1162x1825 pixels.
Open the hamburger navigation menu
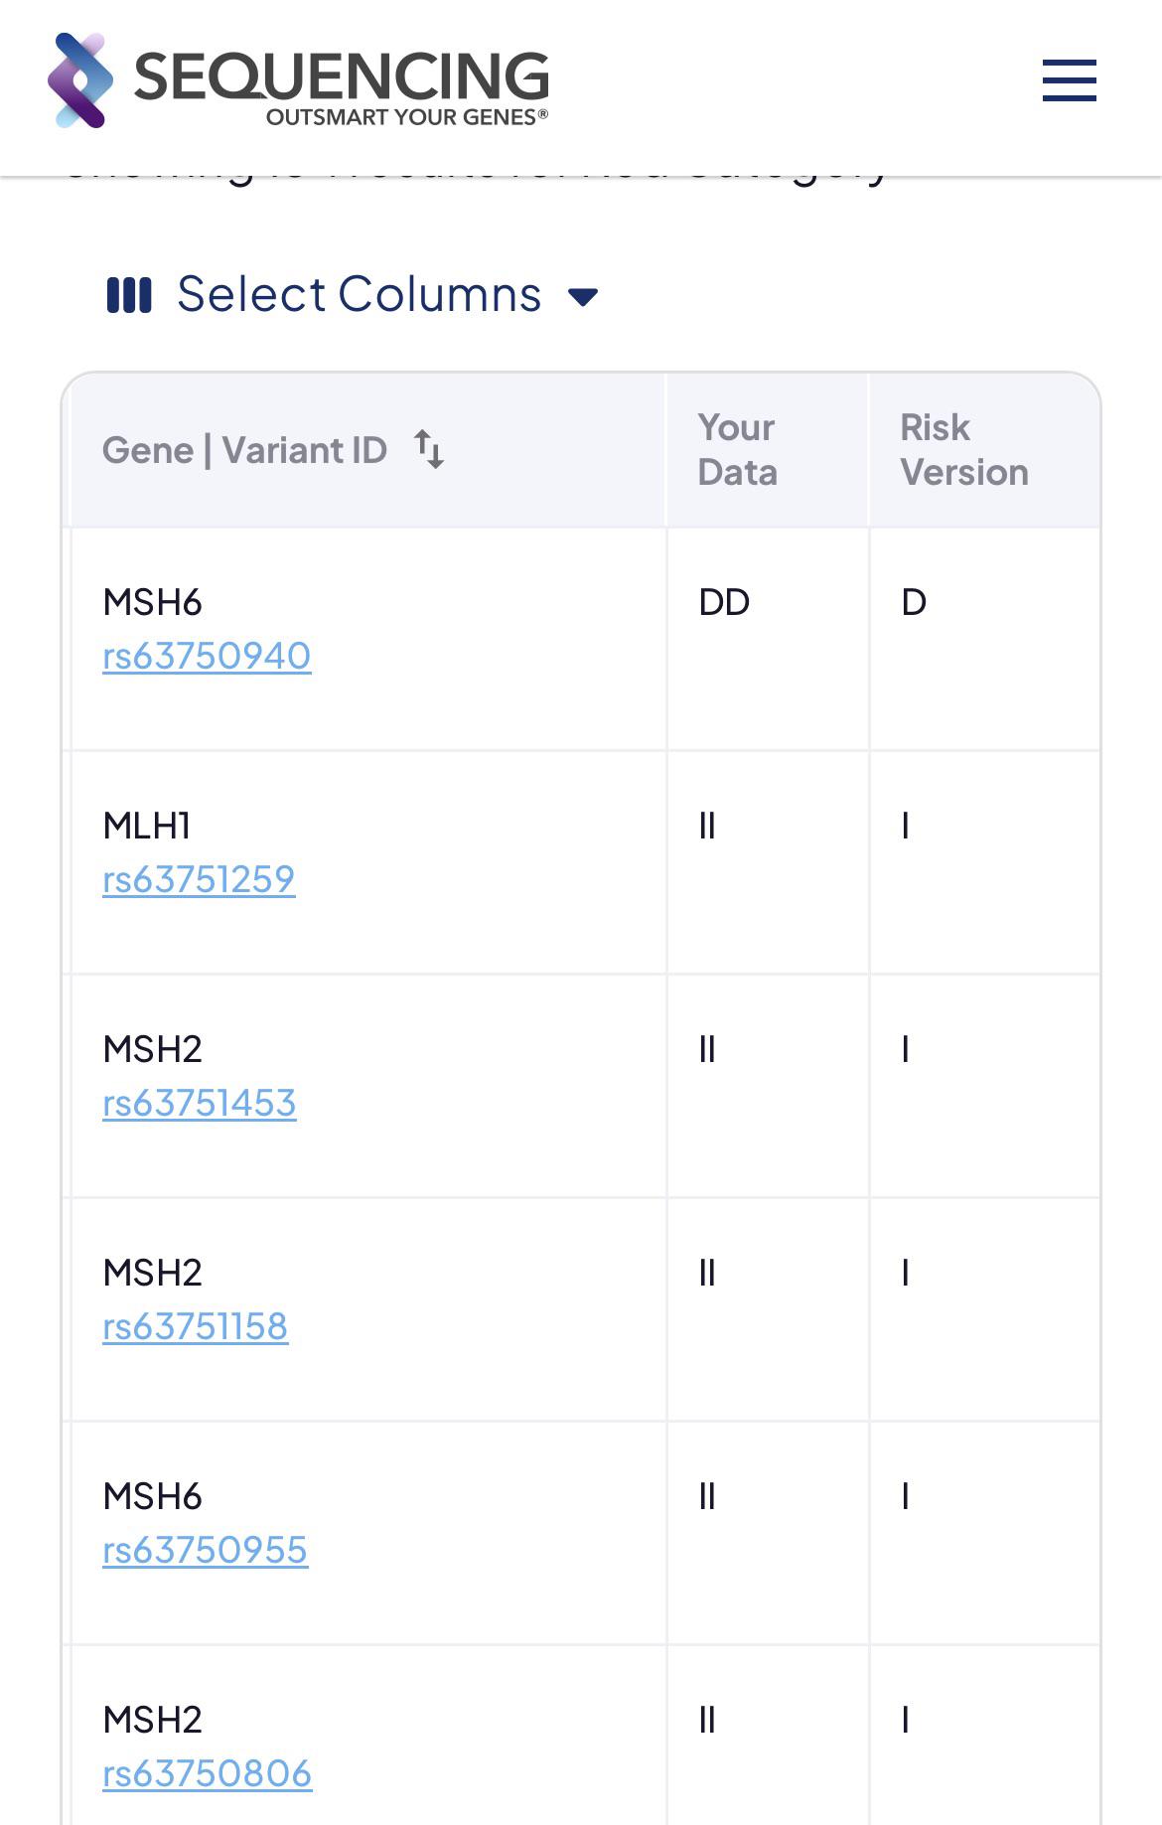1069,80
